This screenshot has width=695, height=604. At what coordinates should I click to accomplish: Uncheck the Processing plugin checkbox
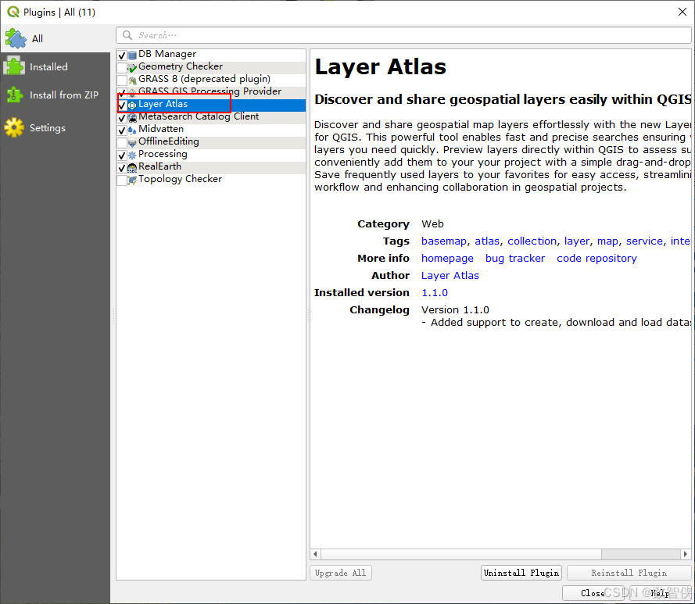[122, 155]
